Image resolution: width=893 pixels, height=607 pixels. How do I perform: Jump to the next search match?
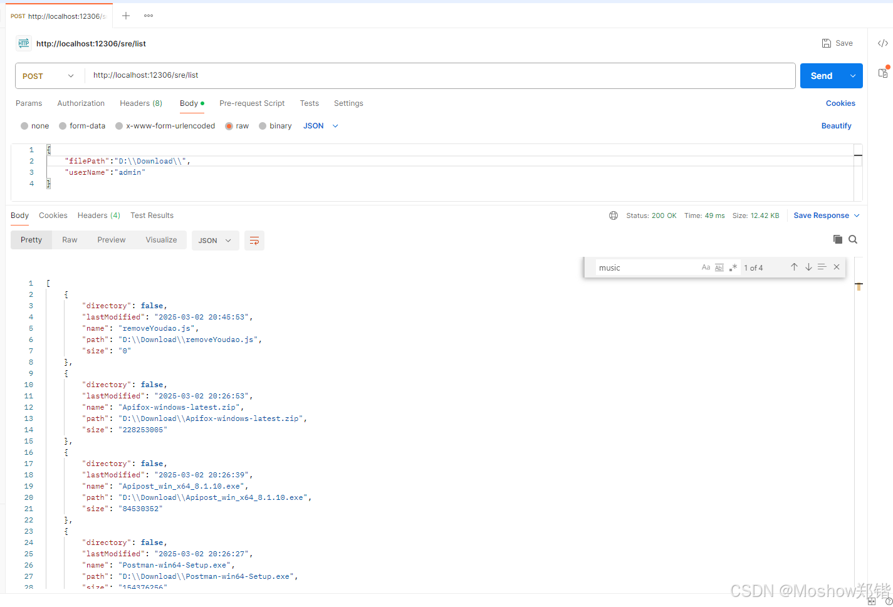(808, 267)
